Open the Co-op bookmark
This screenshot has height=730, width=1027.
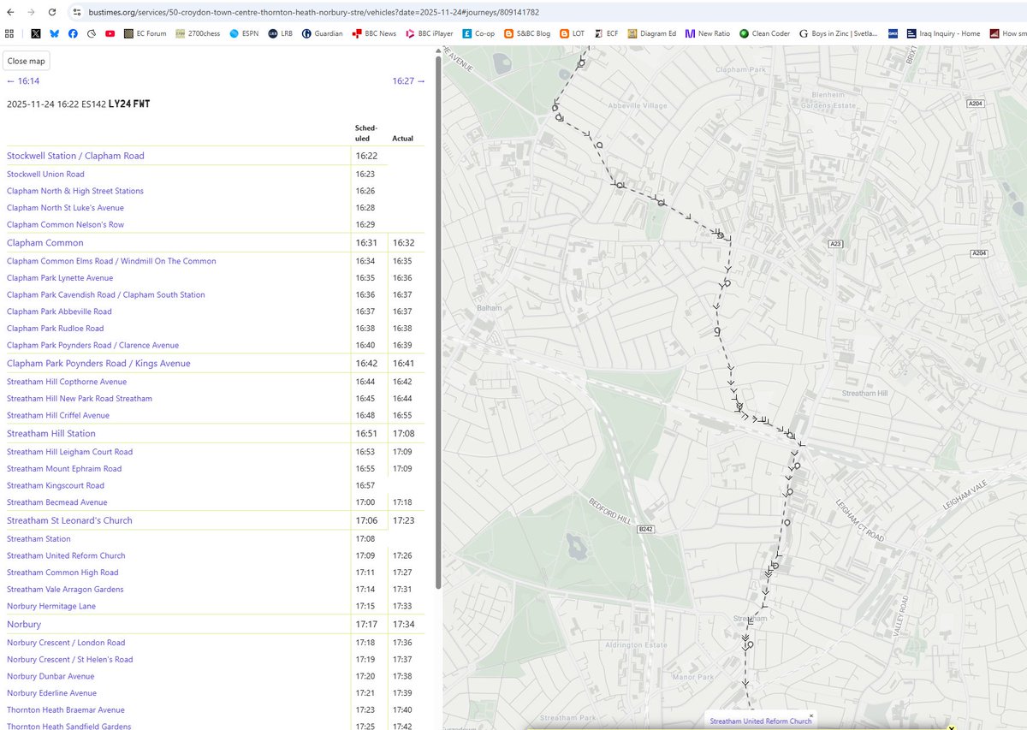pos(479,33)
